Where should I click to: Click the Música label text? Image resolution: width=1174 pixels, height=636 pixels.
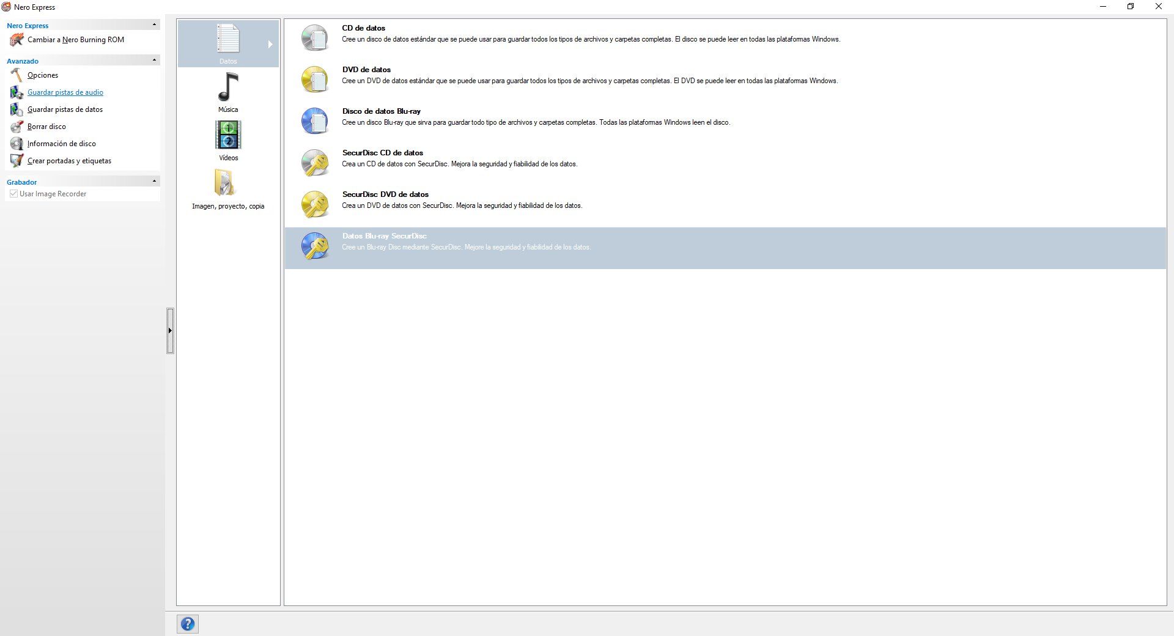[228, 109]
